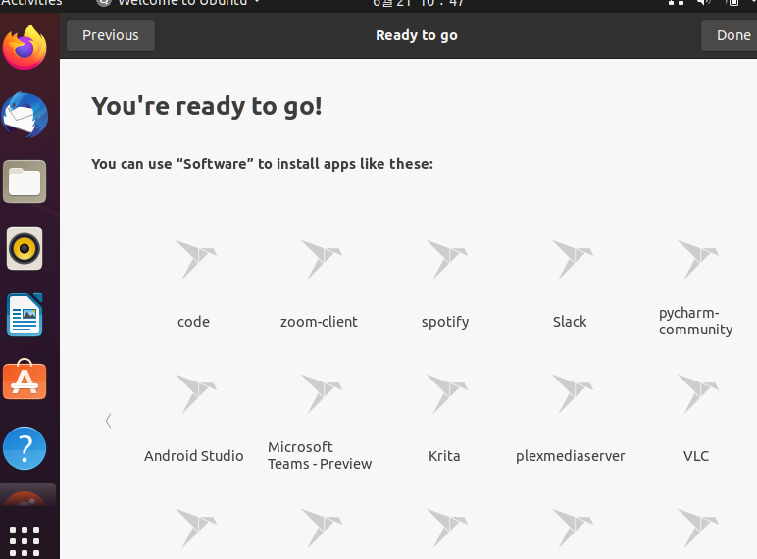Go back with the Previous button
The height and width of the screenshot is (559, 757).
[x=111, y=35]
